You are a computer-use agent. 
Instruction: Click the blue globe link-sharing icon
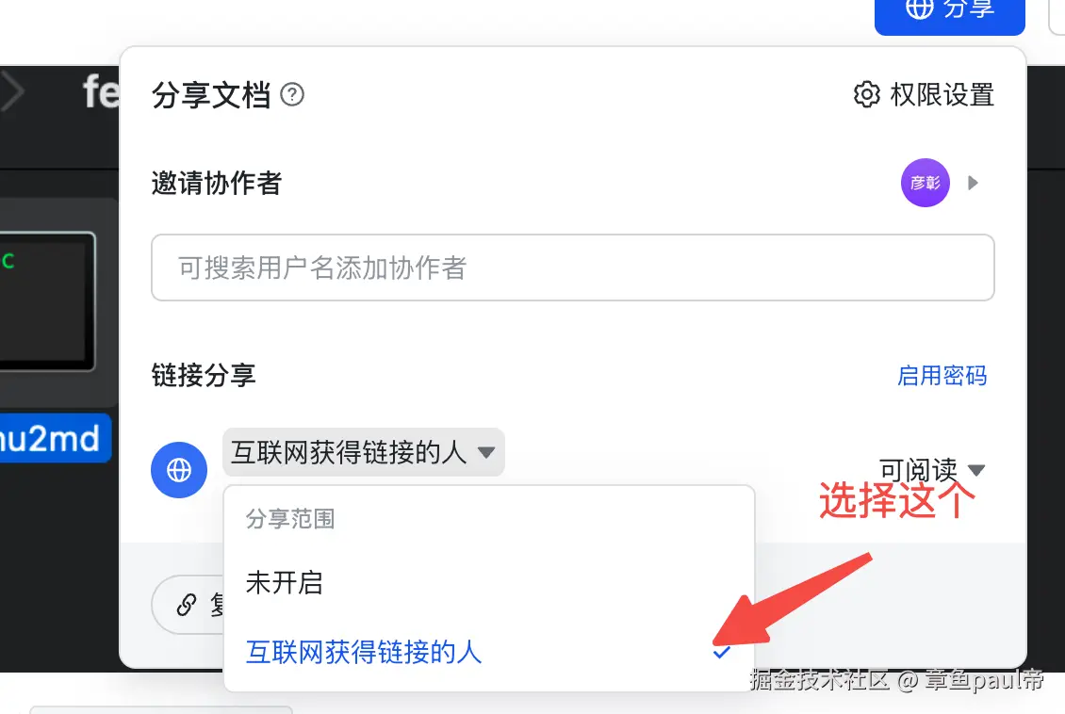coord(179,470)
